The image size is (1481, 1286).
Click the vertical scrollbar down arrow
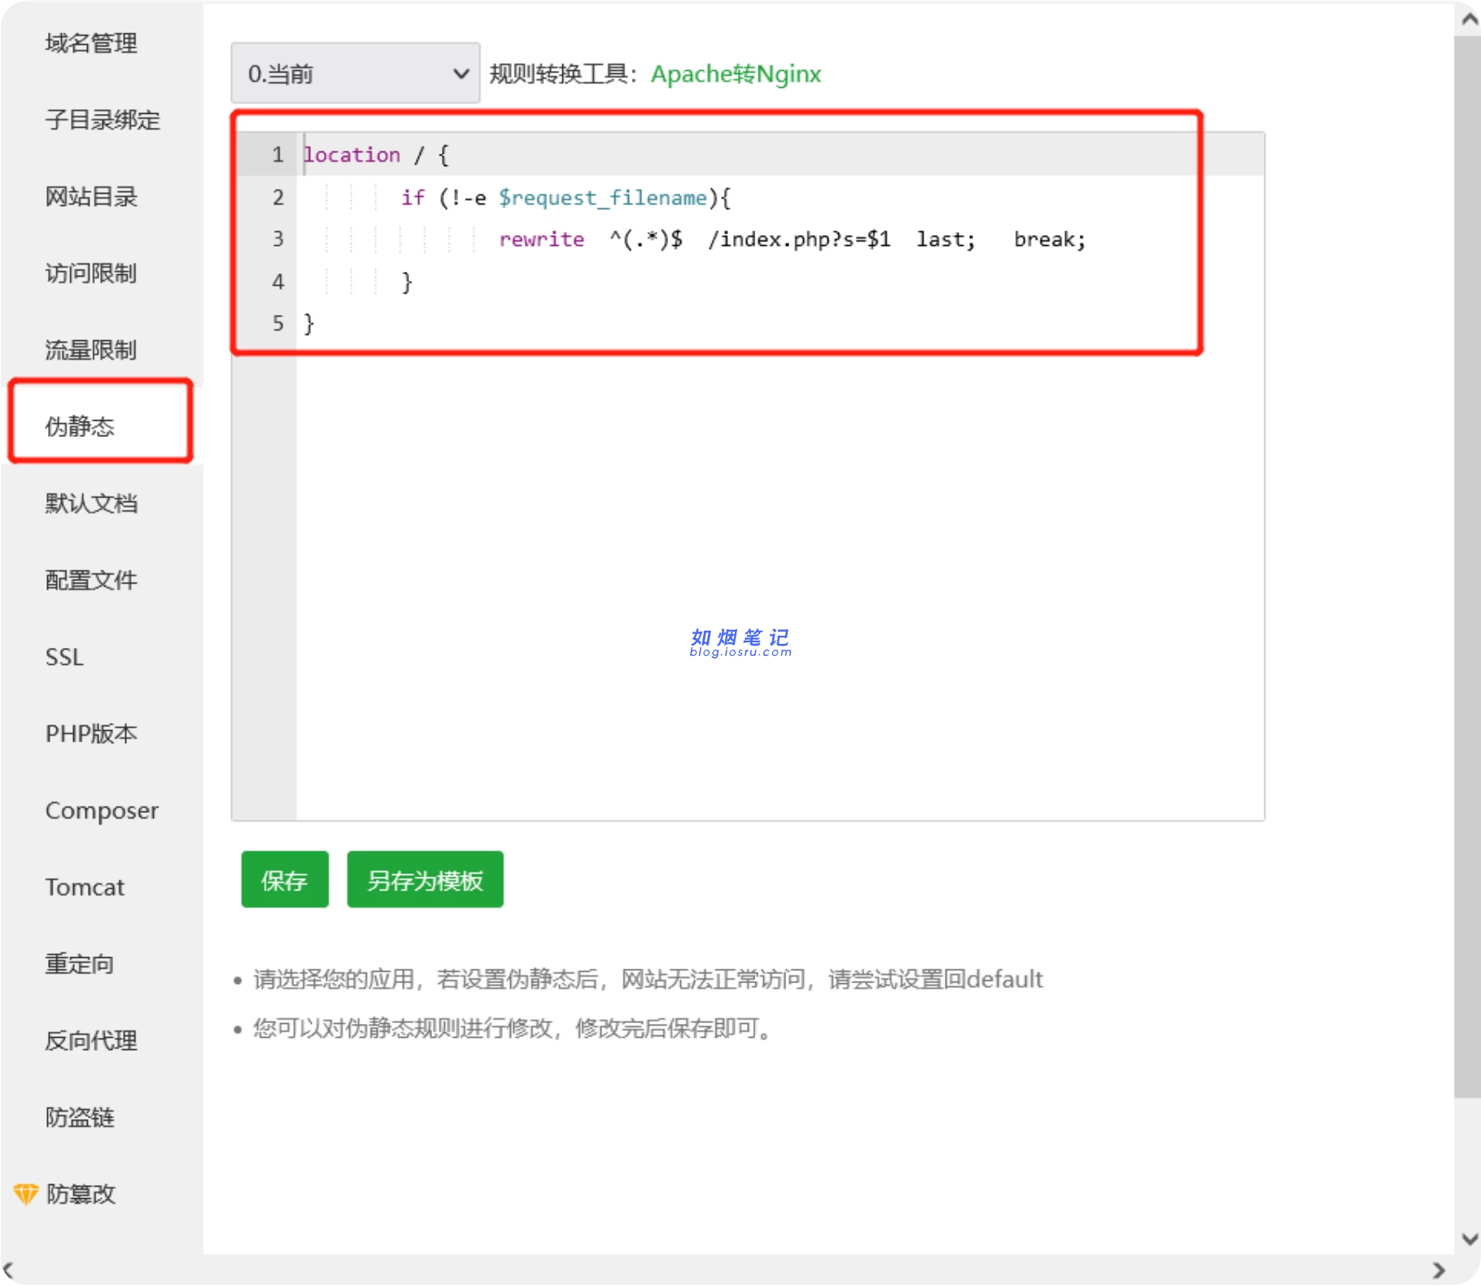pyautogui.click(x=1469, y=1239)
